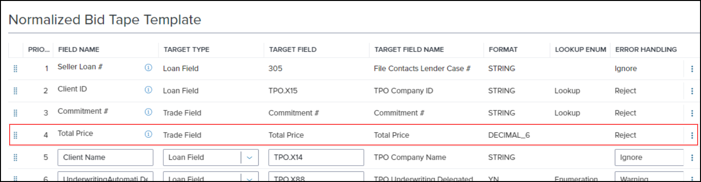Click info icon in Total Price row
701x182 pixels.
[x=148, y=134]
